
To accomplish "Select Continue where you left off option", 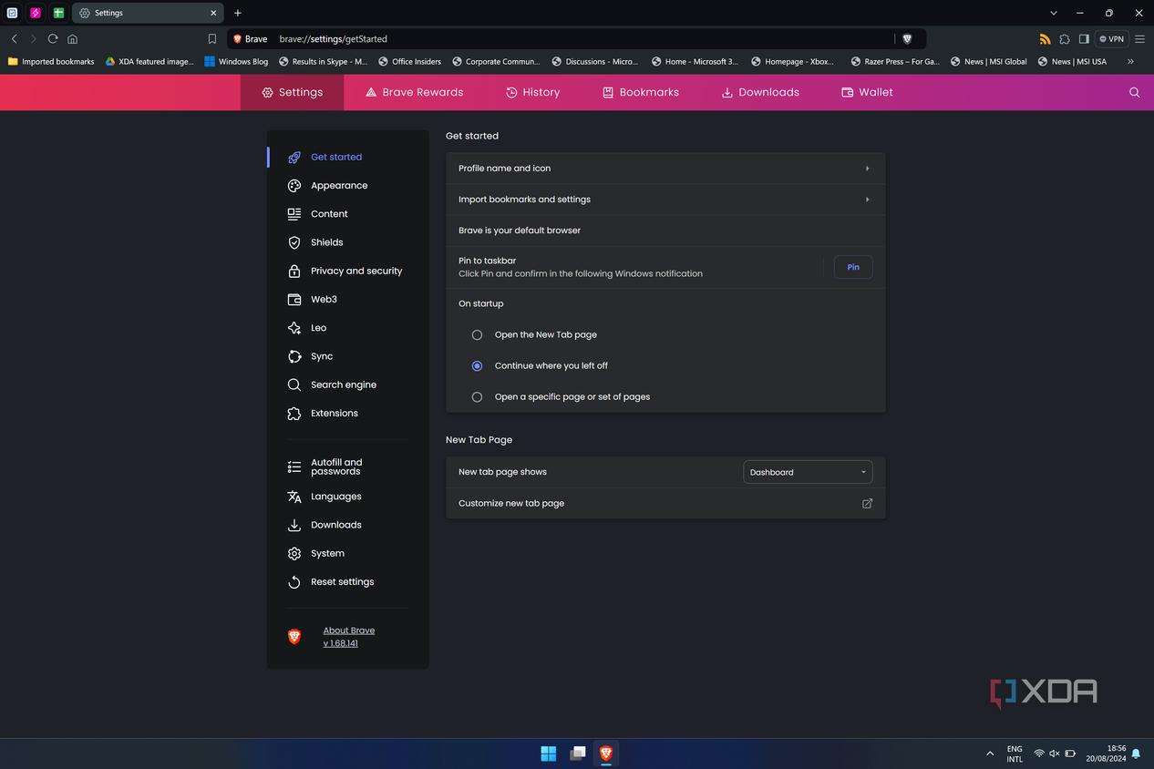I will (477, 365).
